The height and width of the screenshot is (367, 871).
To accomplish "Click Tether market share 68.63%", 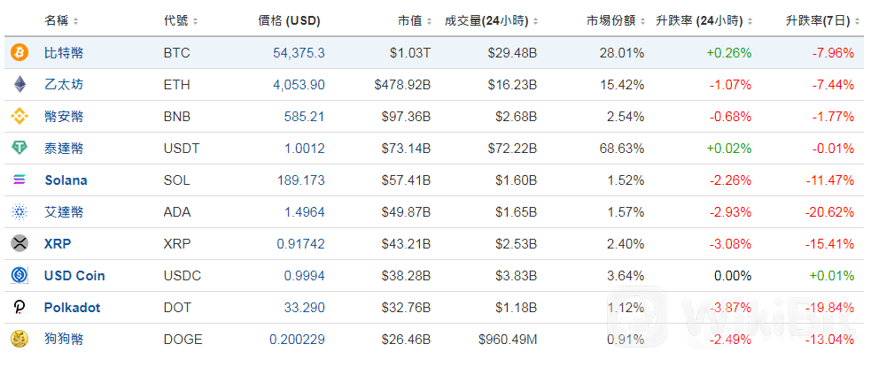I will tap(622, 148).
